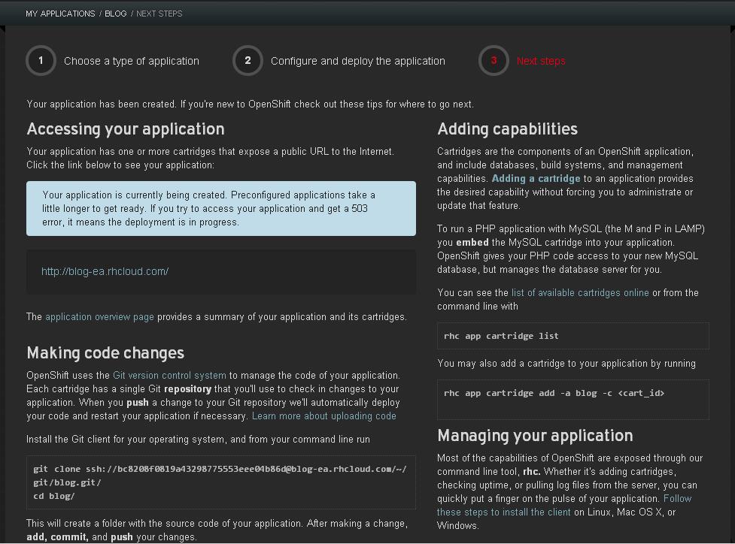Click the 'Adding capabilities' heading
This screenshot has height=544, width=735.
508,129
